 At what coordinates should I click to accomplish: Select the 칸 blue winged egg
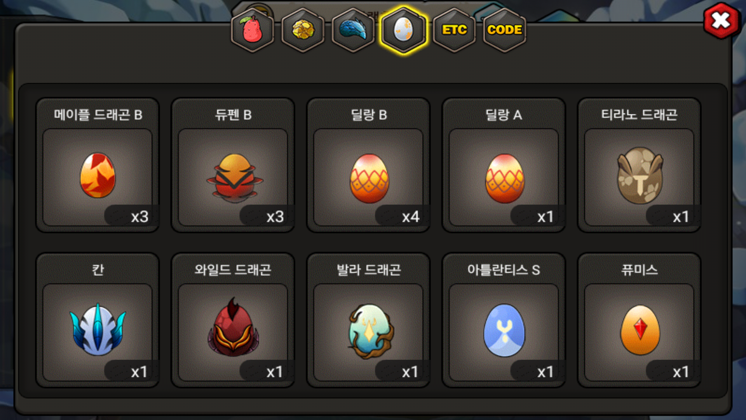click(x=98, y=320)
